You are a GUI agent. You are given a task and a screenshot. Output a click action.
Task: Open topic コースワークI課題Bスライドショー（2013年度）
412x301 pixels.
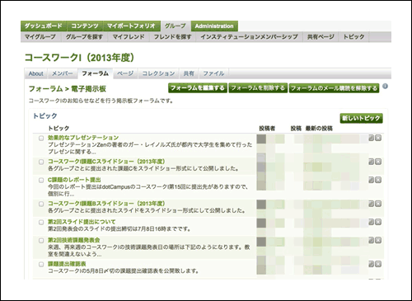(107, 204)
